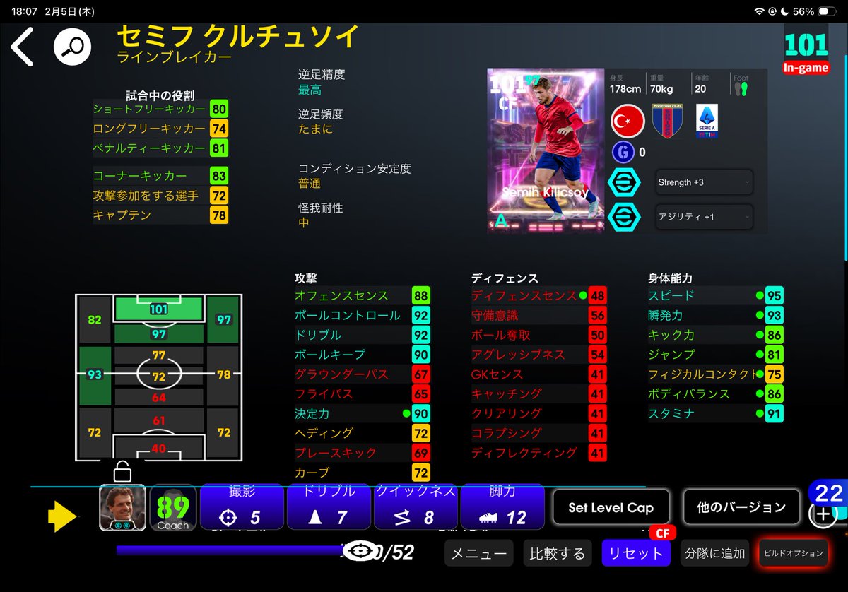
Task: Tap the club crest icon
Action: (x=666, y=122)
